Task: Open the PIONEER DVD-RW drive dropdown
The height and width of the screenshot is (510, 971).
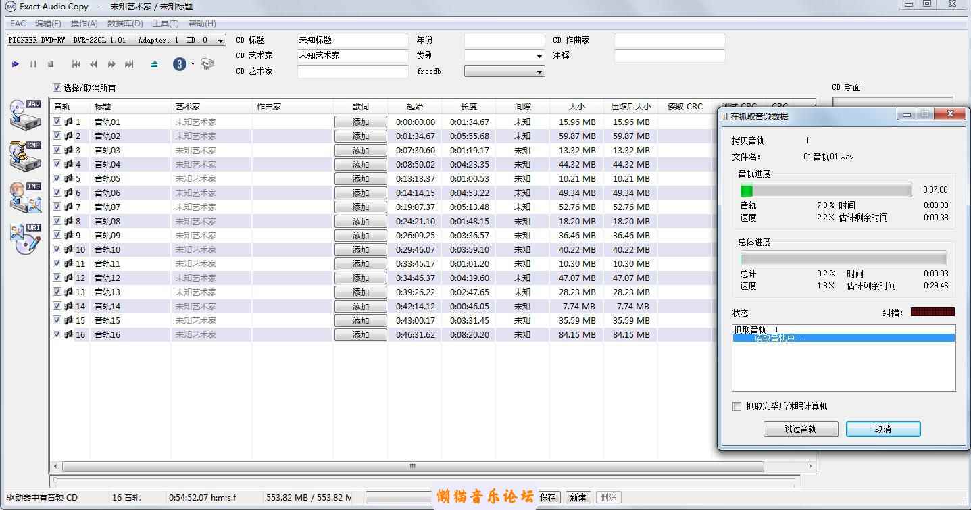Action: (220, 41)
